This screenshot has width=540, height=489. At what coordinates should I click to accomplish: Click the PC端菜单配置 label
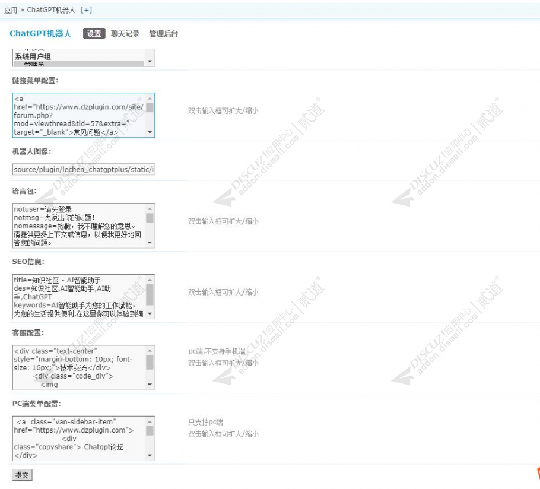click(37, 404)
